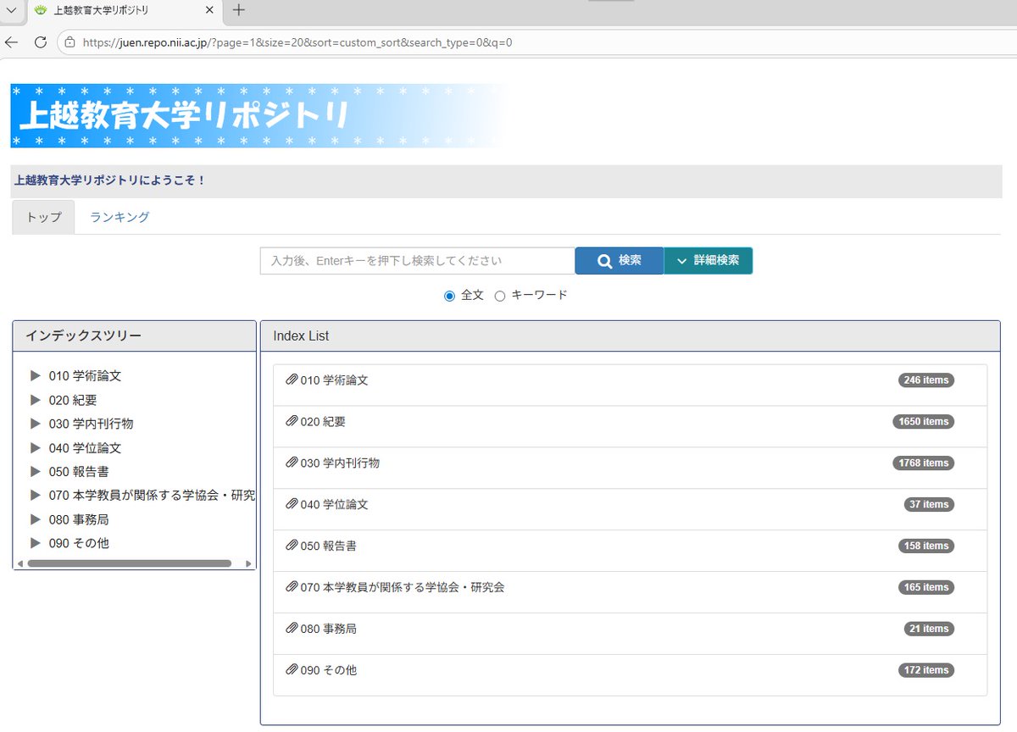Click the 1650 items badge
The height and width of the screenshot is (732, 1017).
coord(923,422)
